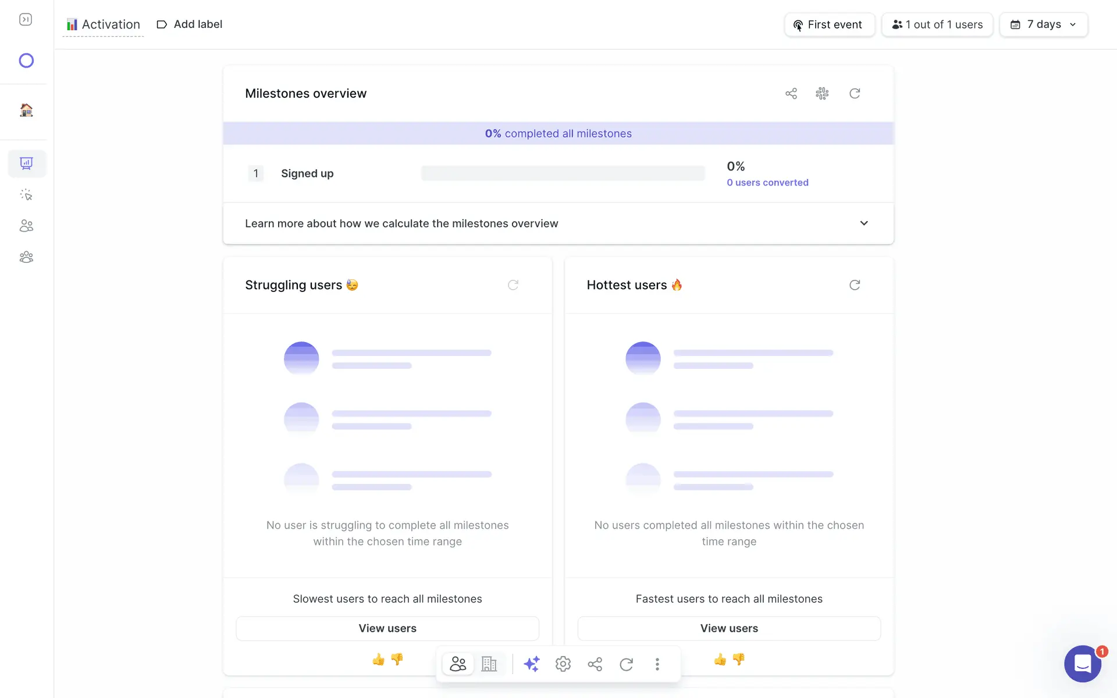Open the events tracking sidebar item
This screenshot has height=698, width=1117.
(x=26, y=195)
